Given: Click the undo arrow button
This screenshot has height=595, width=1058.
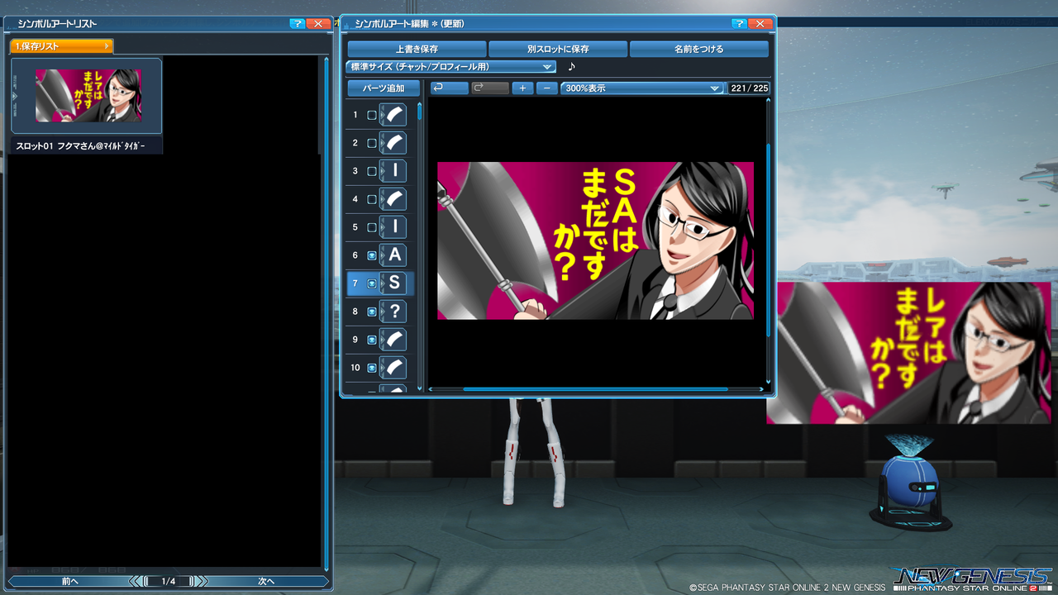Looking at the screenshot, I should pyautogui.click(x=450, y=88).
